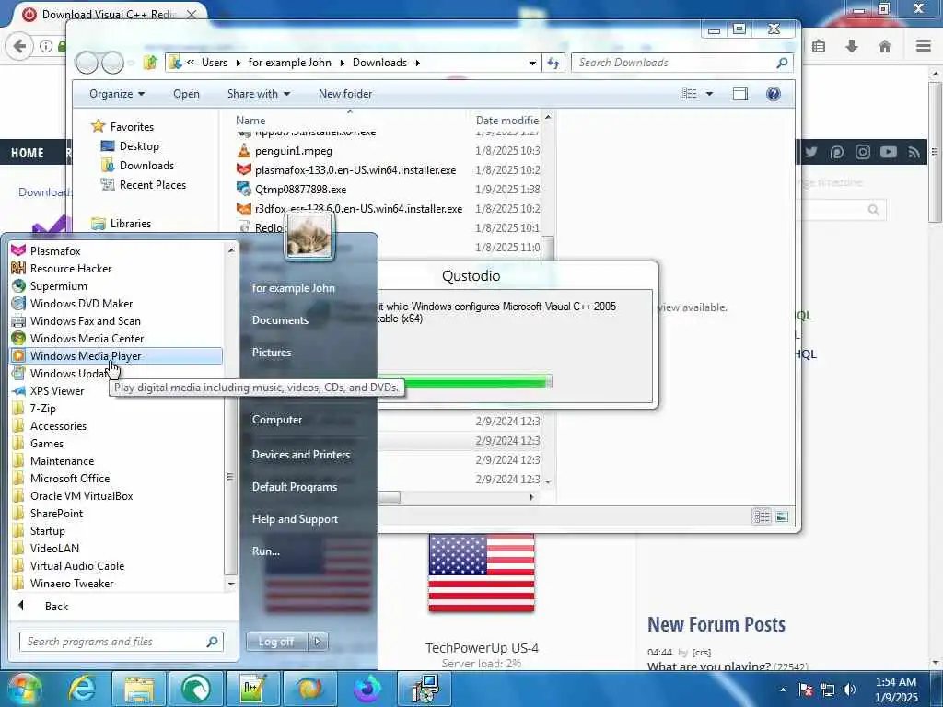Select Recent Places under Favorites
Screen dimensions: 943x707
[152, 184]
